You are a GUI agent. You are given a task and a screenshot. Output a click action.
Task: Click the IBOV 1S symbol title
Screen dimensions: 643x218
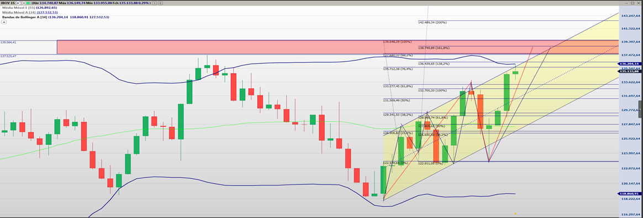pos(8,3)
